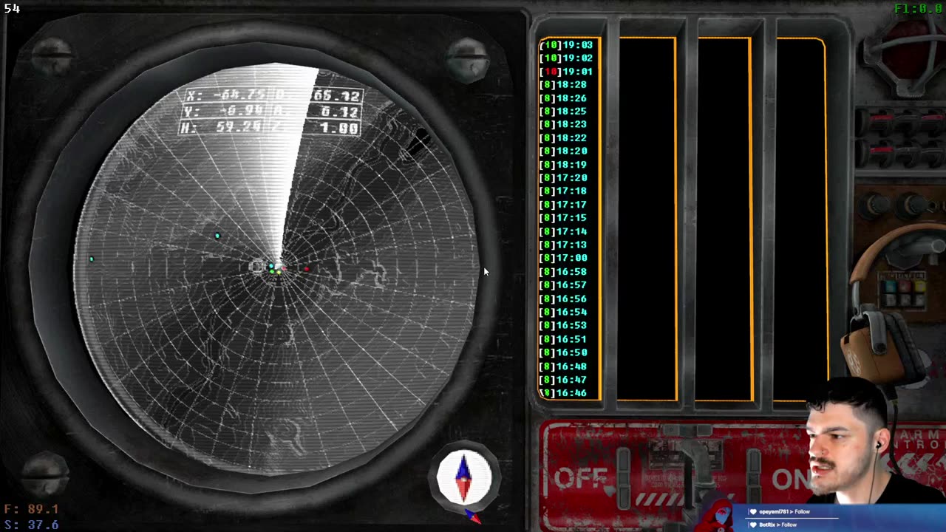Select signal entry [8]16:57
Screen dimensions: 946x532
pos(565,285)
